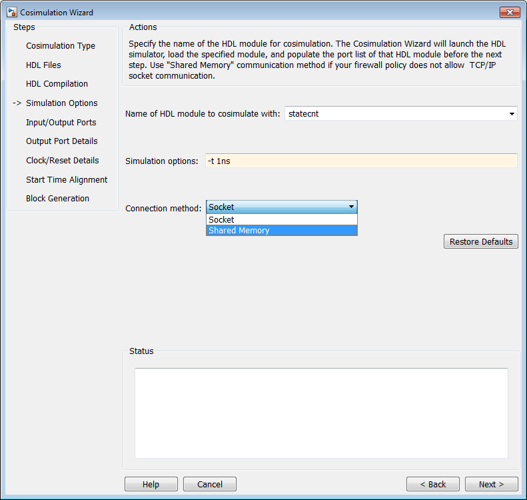Click the Cosimulation Wizard title bar icon

(x=12, y=13)
